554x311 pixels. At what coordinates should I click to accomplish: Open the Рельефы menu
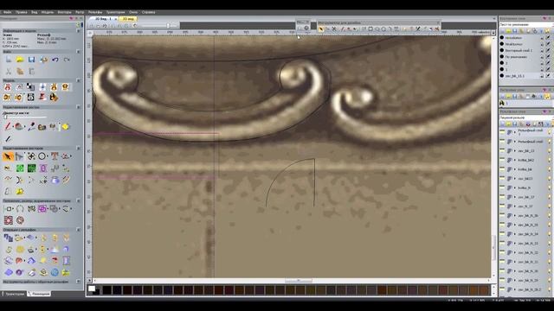[x=95, y=12]
